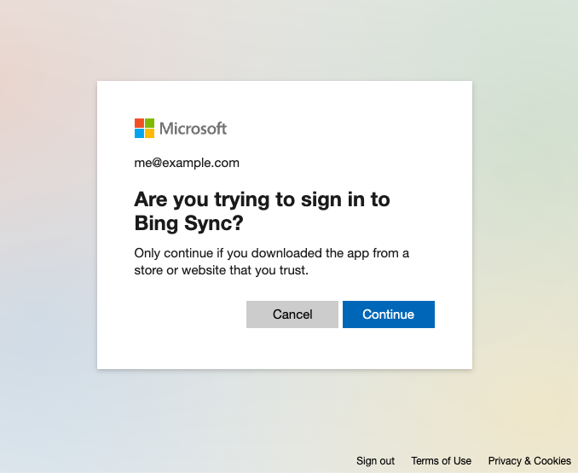Click the yellow square in Microsoft logo

point(150,133)
